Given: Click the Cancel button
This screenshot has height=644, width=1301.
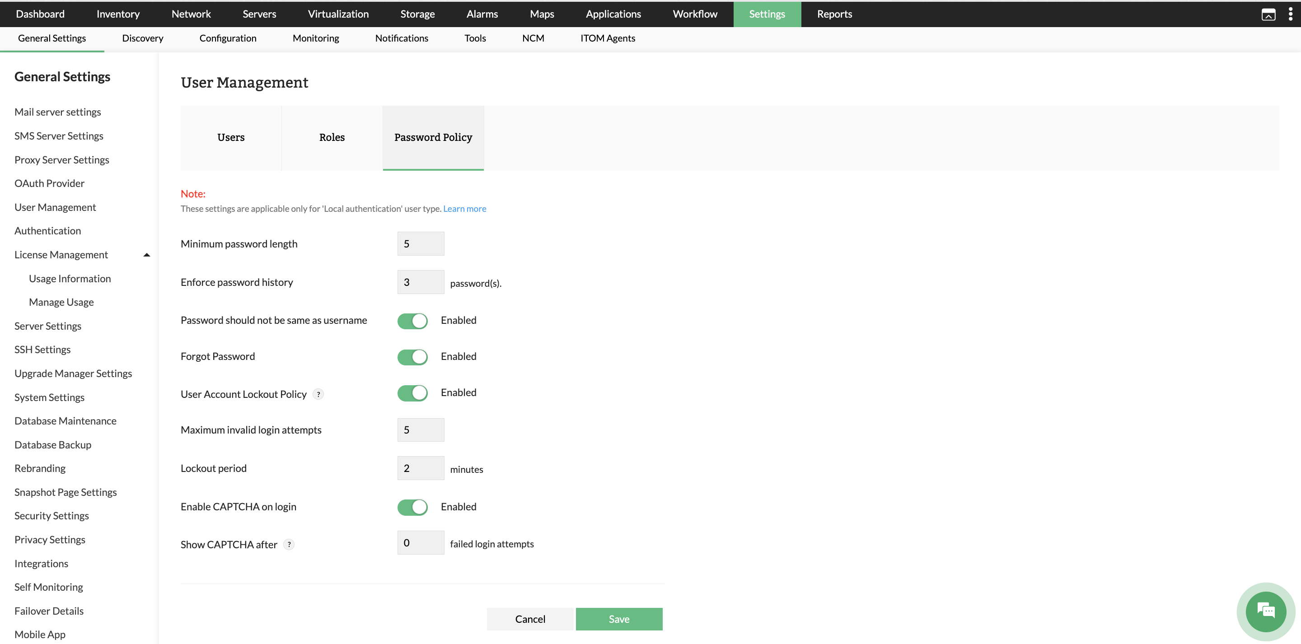Looking at the screenshot, I should click(530, 619).
